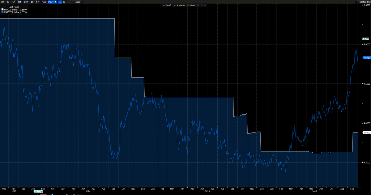This screenshot has width=371, height=195.
Task: Select the 3D time range
Action: [x=8, y=2]
